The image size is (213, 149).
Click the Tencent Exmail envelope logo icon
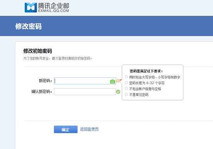pos(31,8)
